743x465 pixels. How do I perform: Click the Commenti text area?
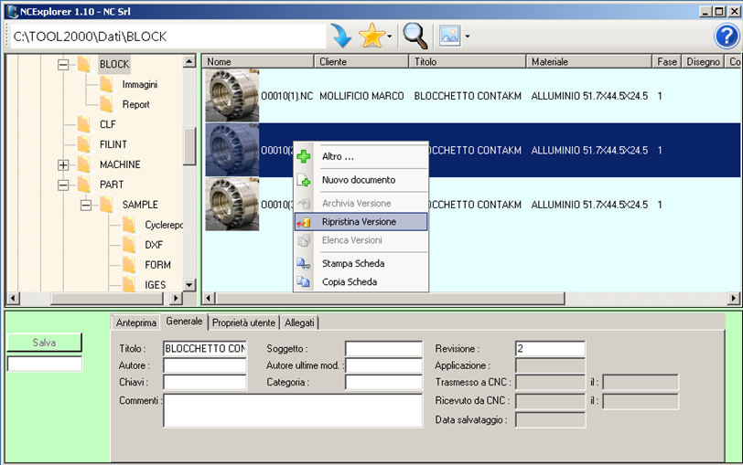[x=293, y=410]
